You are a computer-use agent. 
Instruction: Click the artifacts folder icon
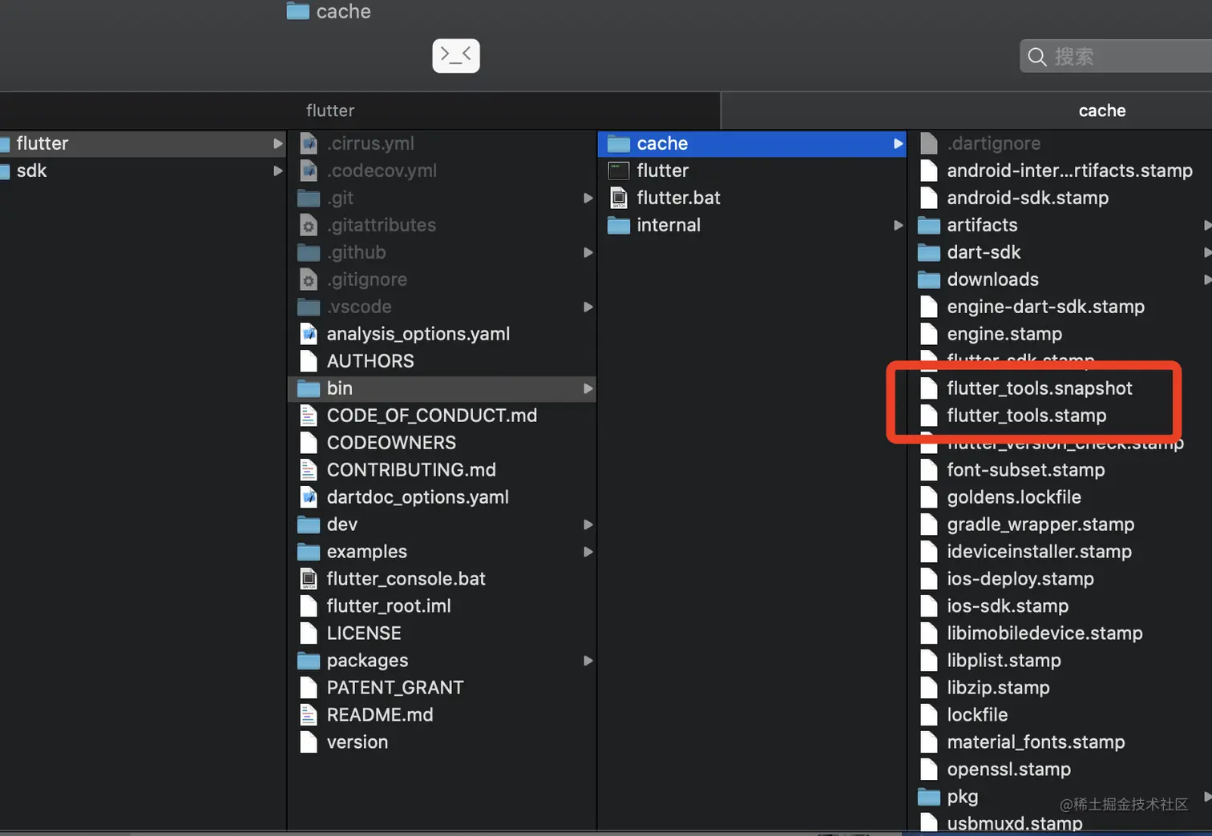(929, 225)
